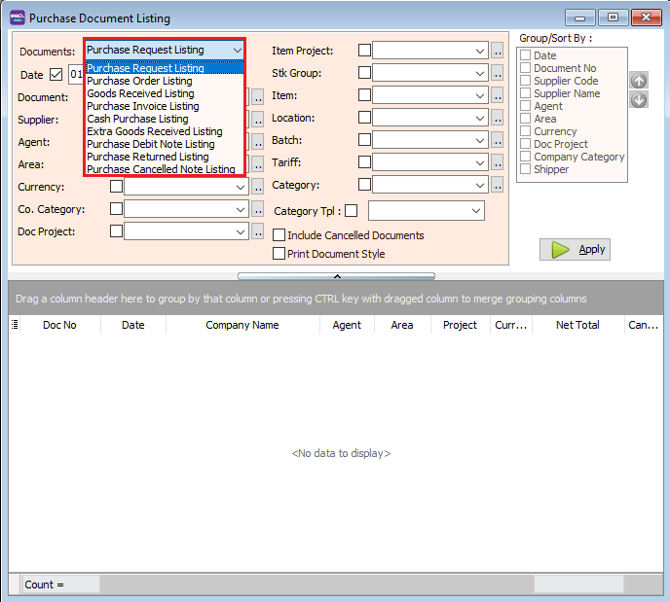Uncheck the Date filter checkbox
This screenshot has width=670, height=602.
[x=56, y=74]
